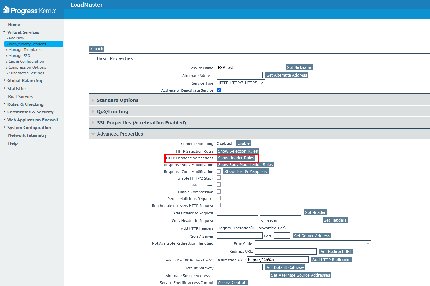Tick the Enable HTTP/2 Stack checkbox
Viewport: 430px width, 286px height.
pyautogui.click(x=219, y=178)
